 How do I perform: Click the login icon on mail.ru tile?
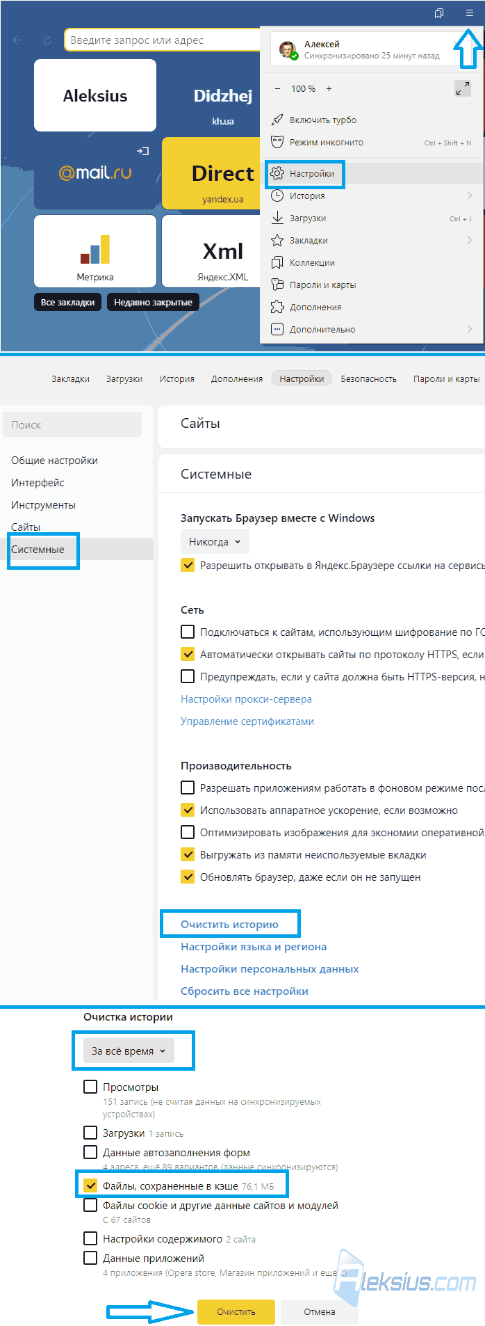(x=142, y=151)
